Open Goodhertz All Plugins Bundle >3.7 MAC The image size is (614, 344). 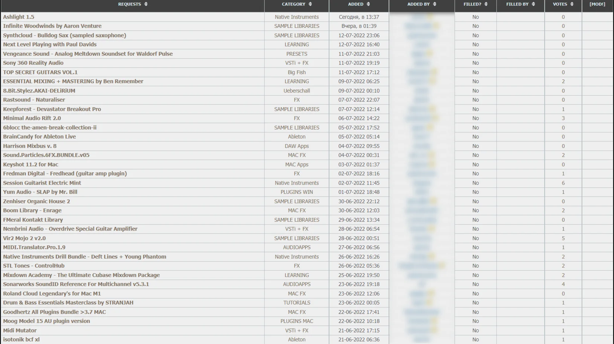tap(55, 312)
